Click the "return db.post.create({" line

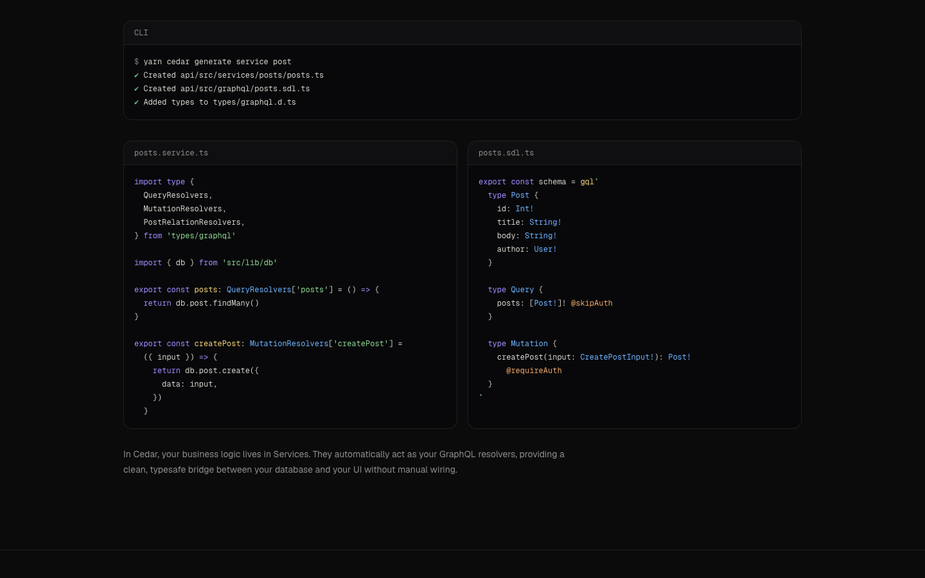coord(206,371)
